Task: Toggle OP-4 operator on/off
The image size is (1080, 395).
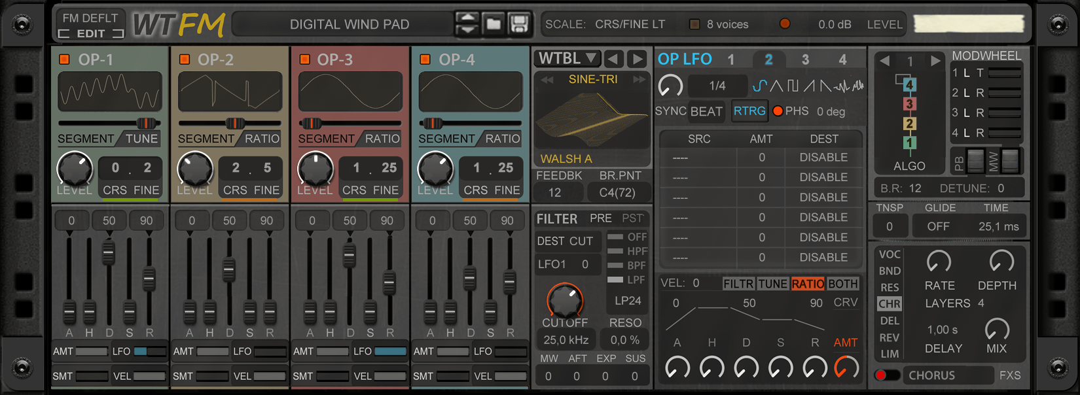Action: [x=425, y=60]
